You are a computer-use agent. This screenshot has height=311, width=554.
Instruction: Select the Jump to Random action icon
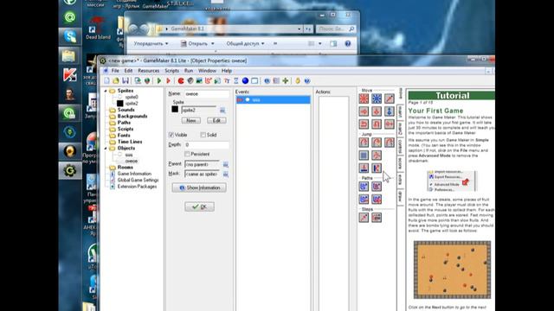[x=389, y=143]
